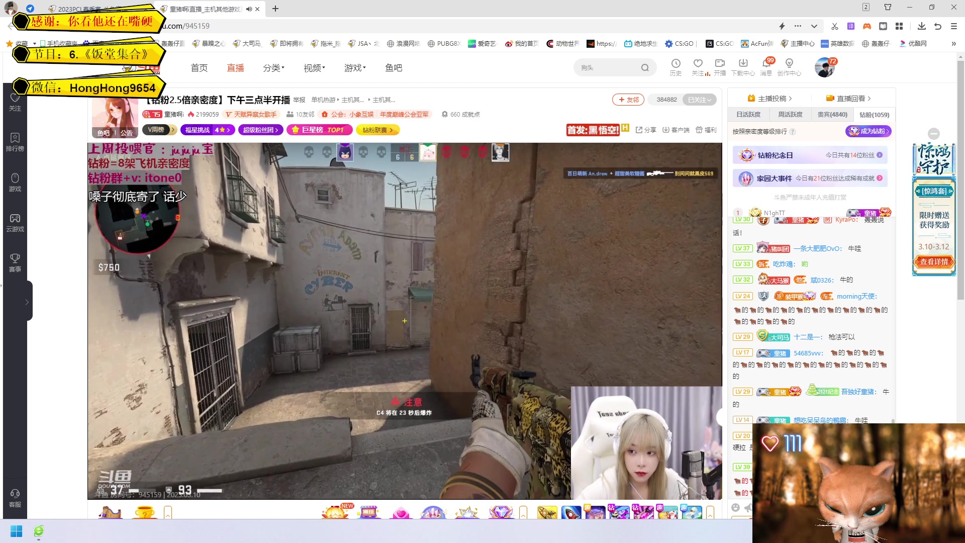Show more bookmarks with the overflow chevron

953,44
